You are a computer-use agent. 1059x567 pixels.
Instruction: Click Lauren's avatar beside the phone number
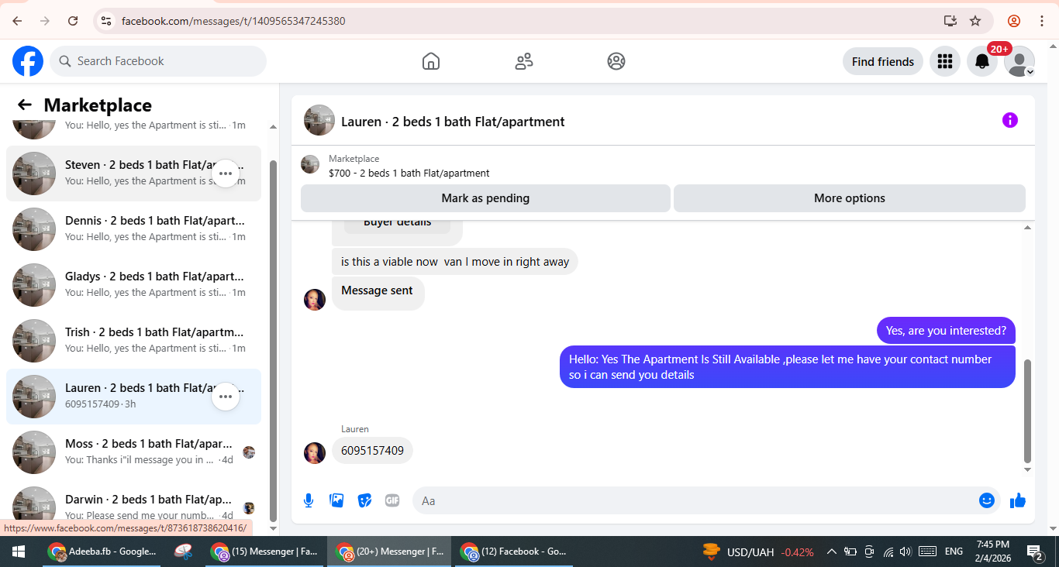[x=315, y=453]
